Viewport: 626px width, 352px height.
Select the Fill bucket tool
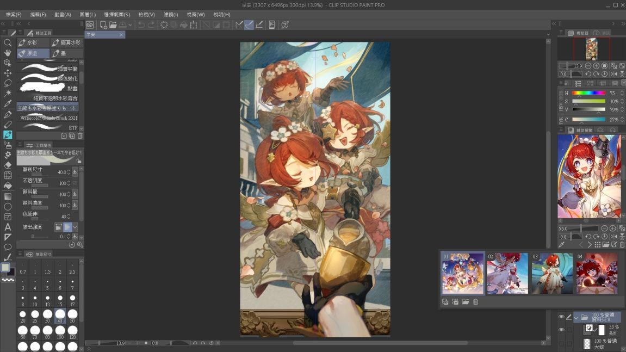(x=8, y=186)
